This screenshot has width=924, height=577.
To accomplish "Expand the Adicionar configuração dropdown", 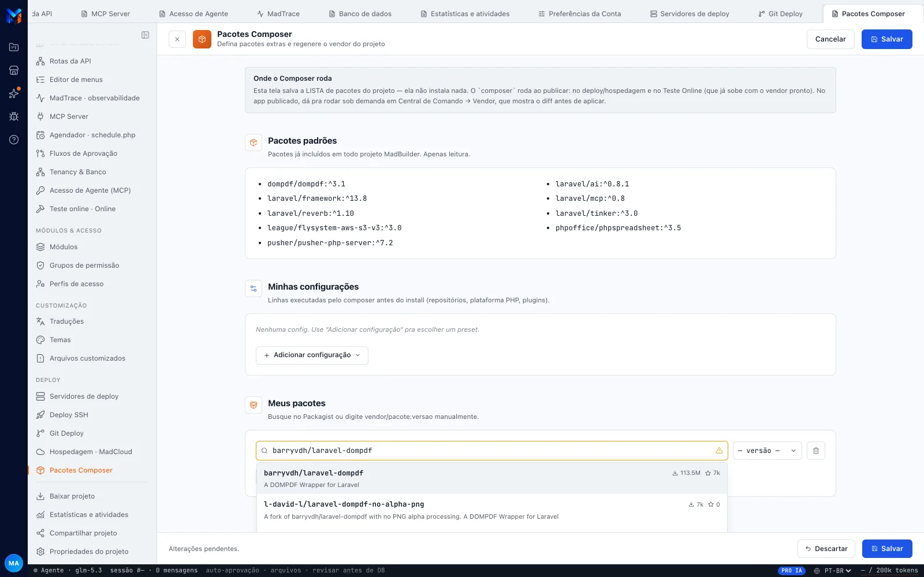I will pos(312,355).
